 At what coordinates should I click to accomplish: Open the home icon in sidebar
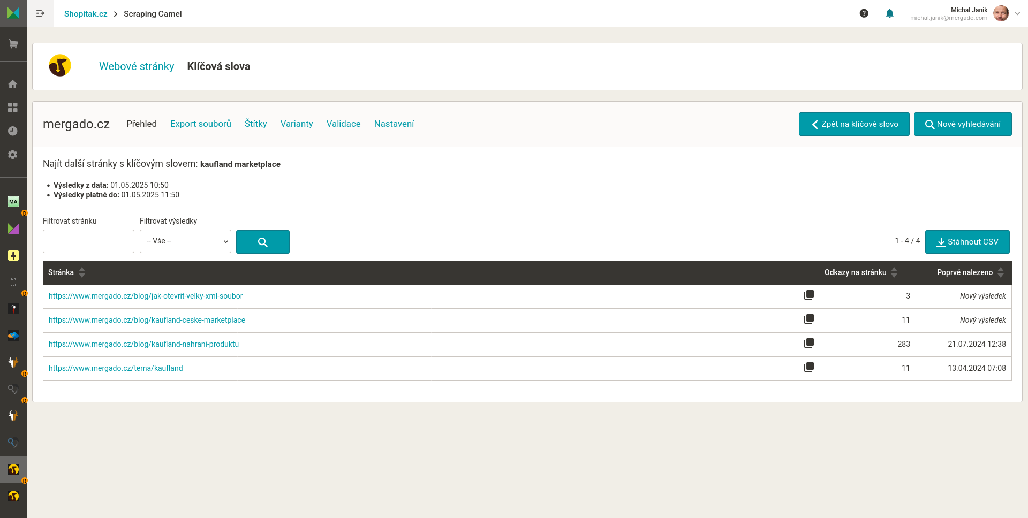click(x=13, y=84)
